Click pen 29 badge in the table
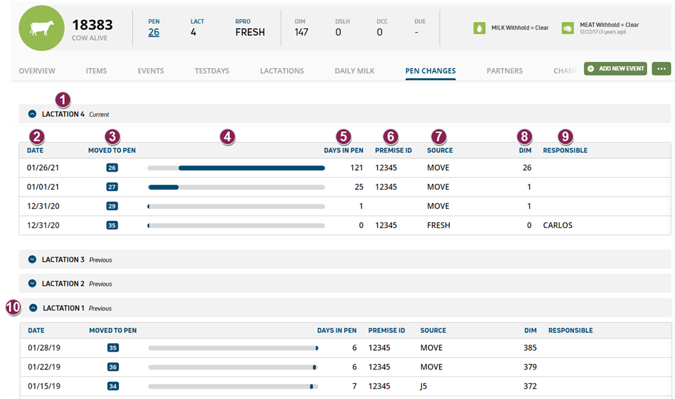 pos(112,206)
